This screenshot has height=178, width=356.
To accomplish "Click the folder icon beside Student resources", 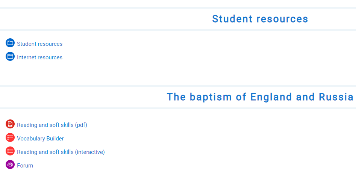I will pos(10,43).
